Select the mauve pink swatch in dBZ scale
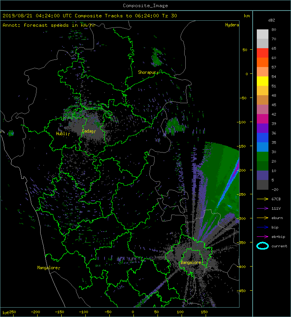This screenshot has height=317, width=291. pyautogui.click(x=262, y=110)
